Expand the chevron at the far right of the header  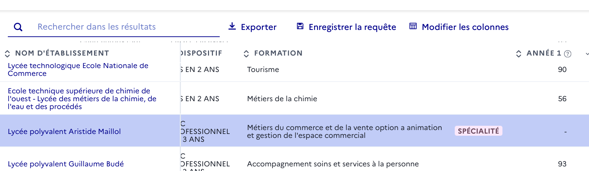pos(587,54)
